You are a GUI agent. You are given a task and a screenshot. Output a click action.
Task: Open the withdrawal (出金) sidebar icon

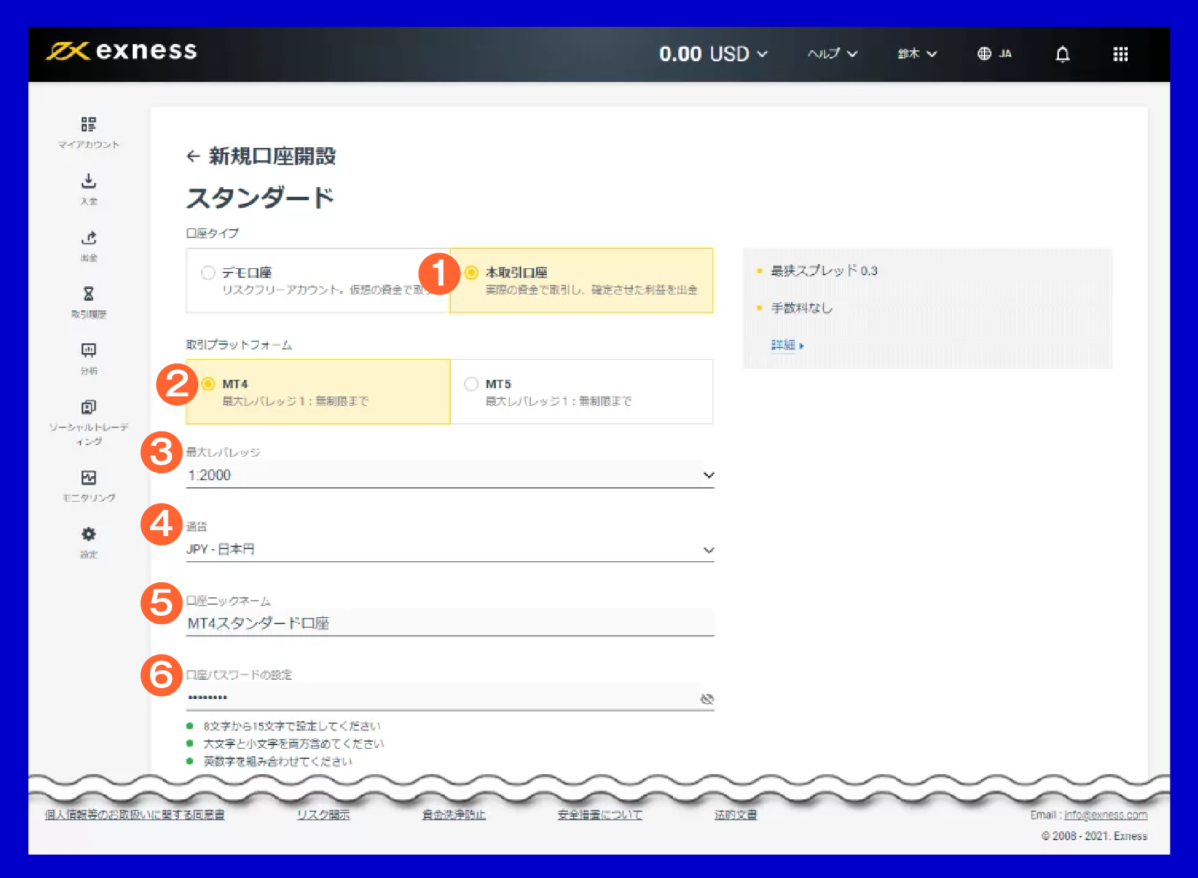tap(89, 238)
